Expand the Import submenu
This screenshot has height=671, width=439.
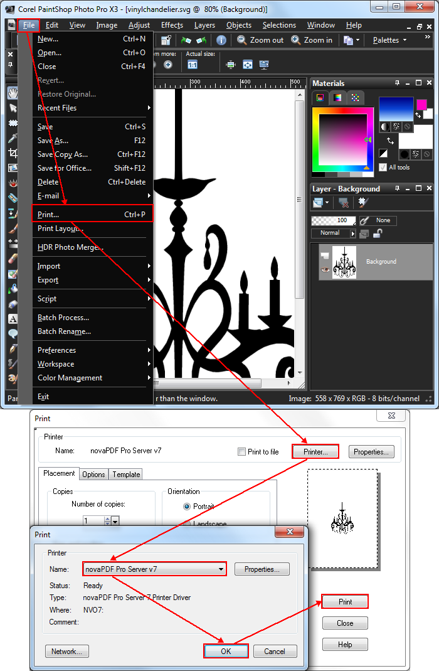pyautogui.click(x=92, y=266)
